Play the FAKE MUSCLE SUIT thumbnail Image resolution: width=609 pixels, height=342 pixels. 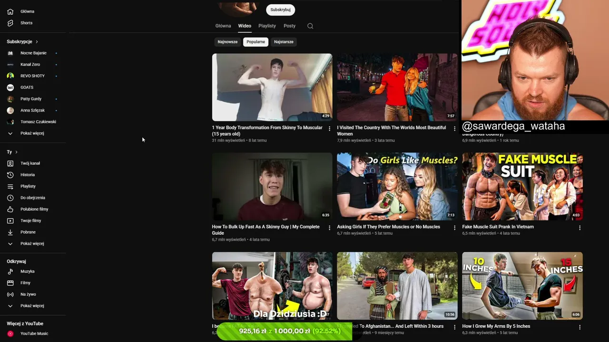[522, 187]
